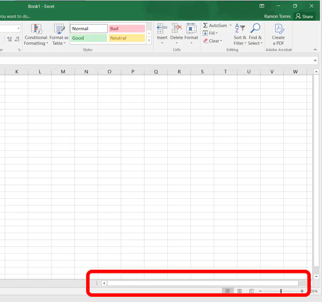Open Conditional Formatting menu
322x302 pixels.
pyautogui.click(x=36, y=34)
